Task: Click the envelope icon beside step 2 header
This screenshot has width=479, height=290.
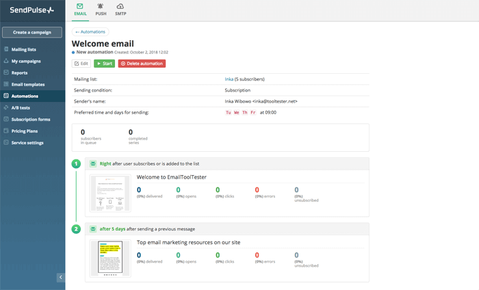Action: pyautogui.click(x=93, y=229)
